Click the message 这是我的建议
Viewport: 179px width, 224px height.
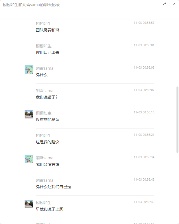[48, 142]
